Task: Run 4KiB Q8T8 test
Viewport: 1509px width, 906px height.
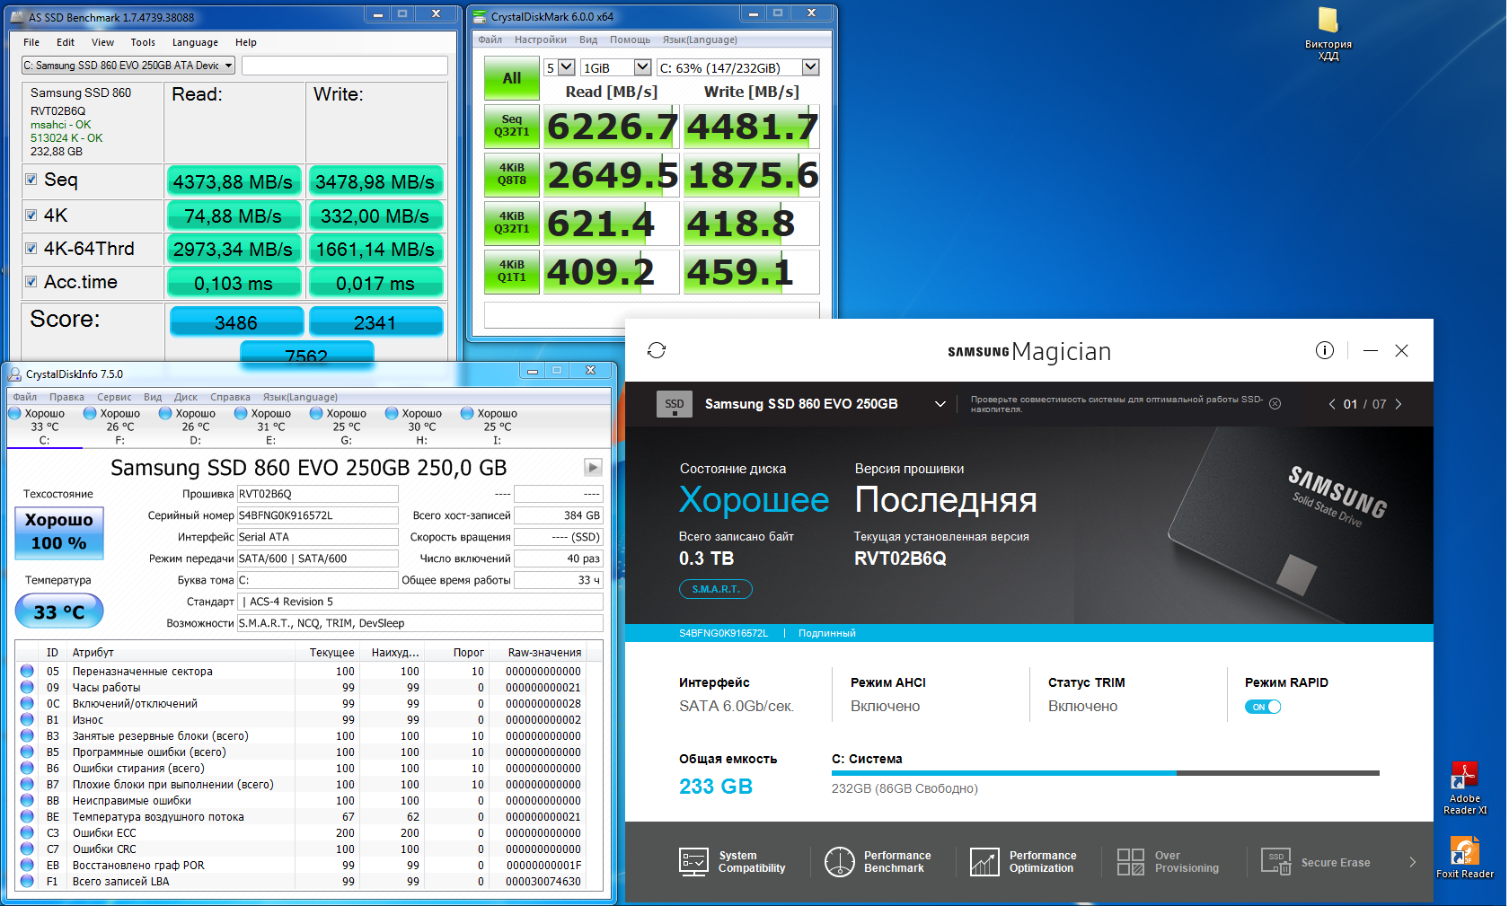Action: [512, 174]
